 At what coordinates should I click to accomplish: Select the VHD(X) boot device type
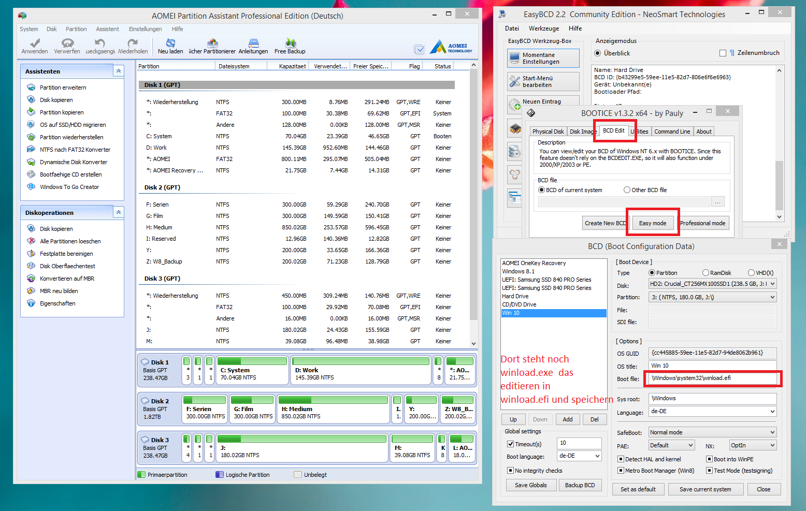[751, 273]
